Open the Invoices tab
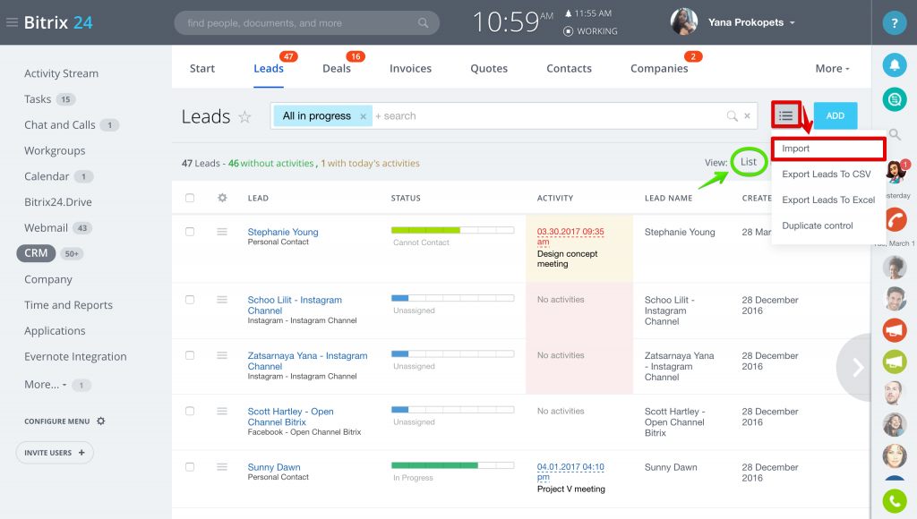Viewport: 917px width, 519px height. 410,68
